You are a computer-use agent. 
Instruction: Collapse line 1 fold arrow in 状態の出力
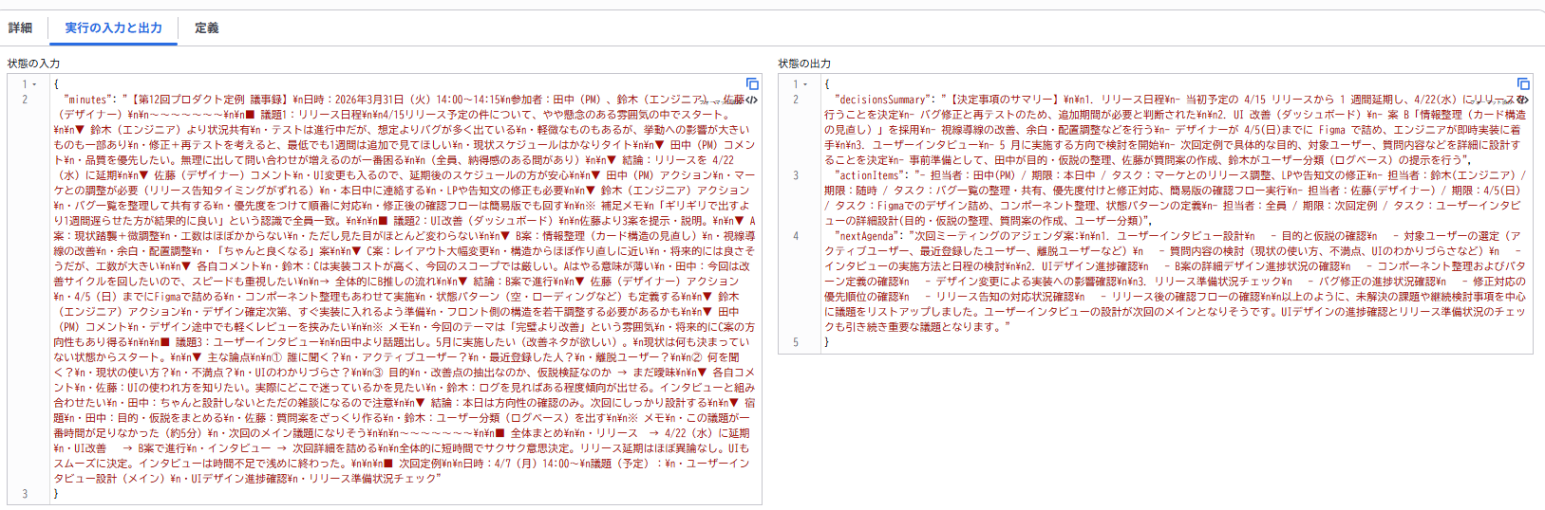click(x=806, y=84)
